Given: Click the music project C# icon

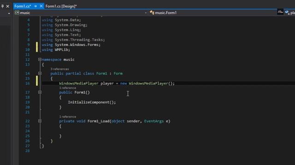Looking at the screenshot, I should pos(17,12).
